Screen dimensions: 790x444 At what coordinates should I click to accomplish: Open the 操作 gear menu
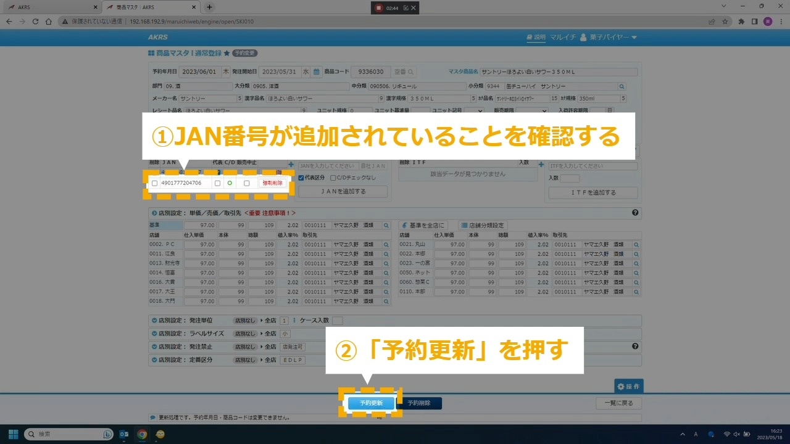coord(628,387)
